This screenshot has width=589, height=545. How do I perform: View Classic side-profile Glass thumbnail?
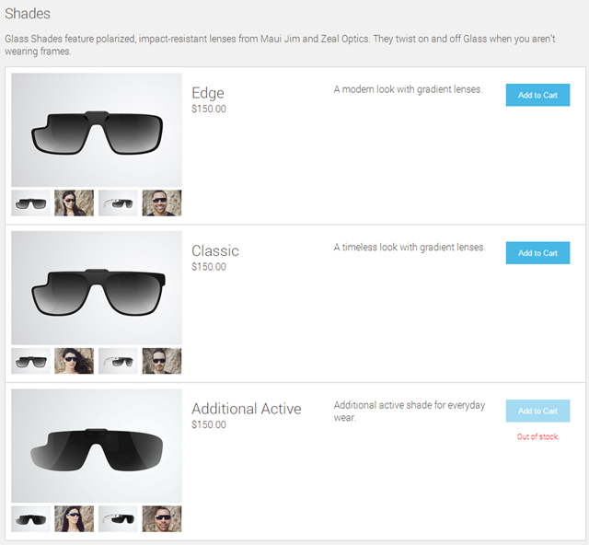coord(118,361)
